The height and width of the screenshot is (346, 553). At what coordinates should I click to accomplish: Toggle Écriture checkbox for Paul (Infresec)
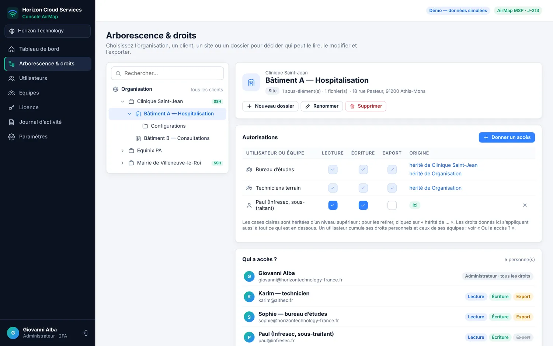tap(363, 205)
